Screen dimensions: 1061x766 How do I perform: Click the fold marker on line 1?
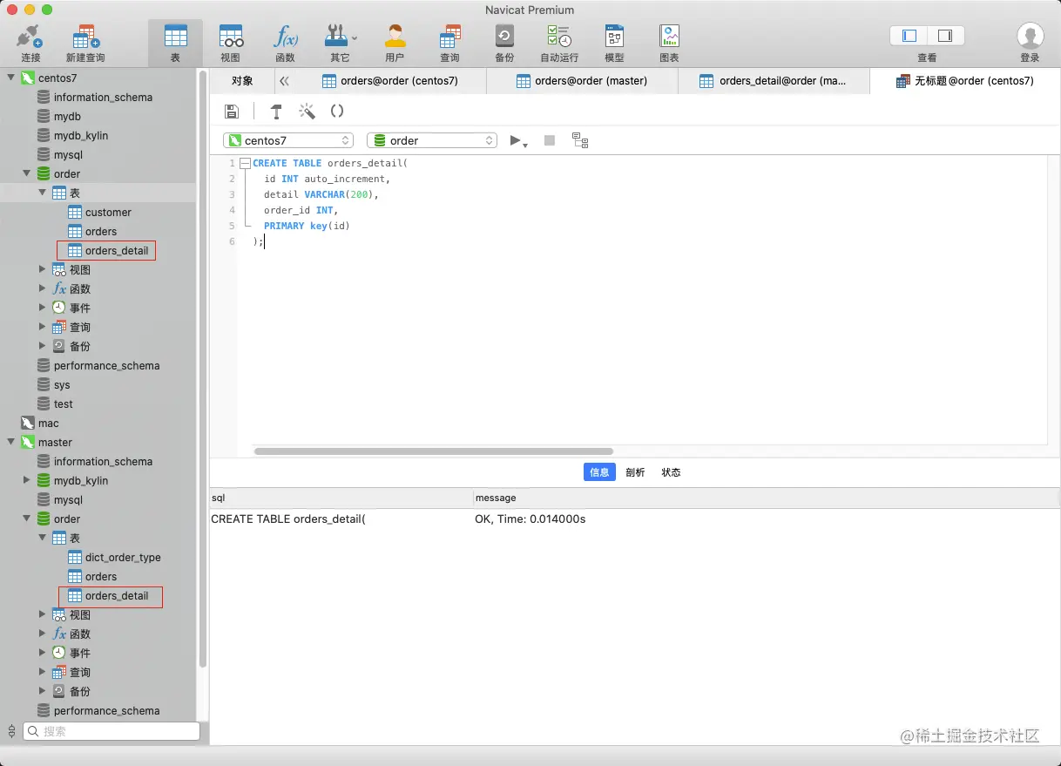coord(245,163)
